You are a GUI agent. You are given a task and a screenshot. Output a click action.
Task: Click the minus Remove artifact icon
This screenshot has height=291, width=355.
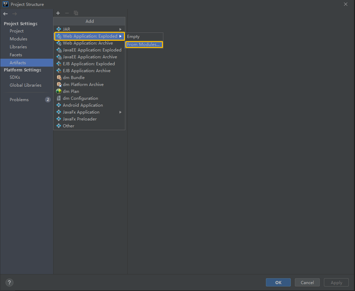(x=67, y=13)
